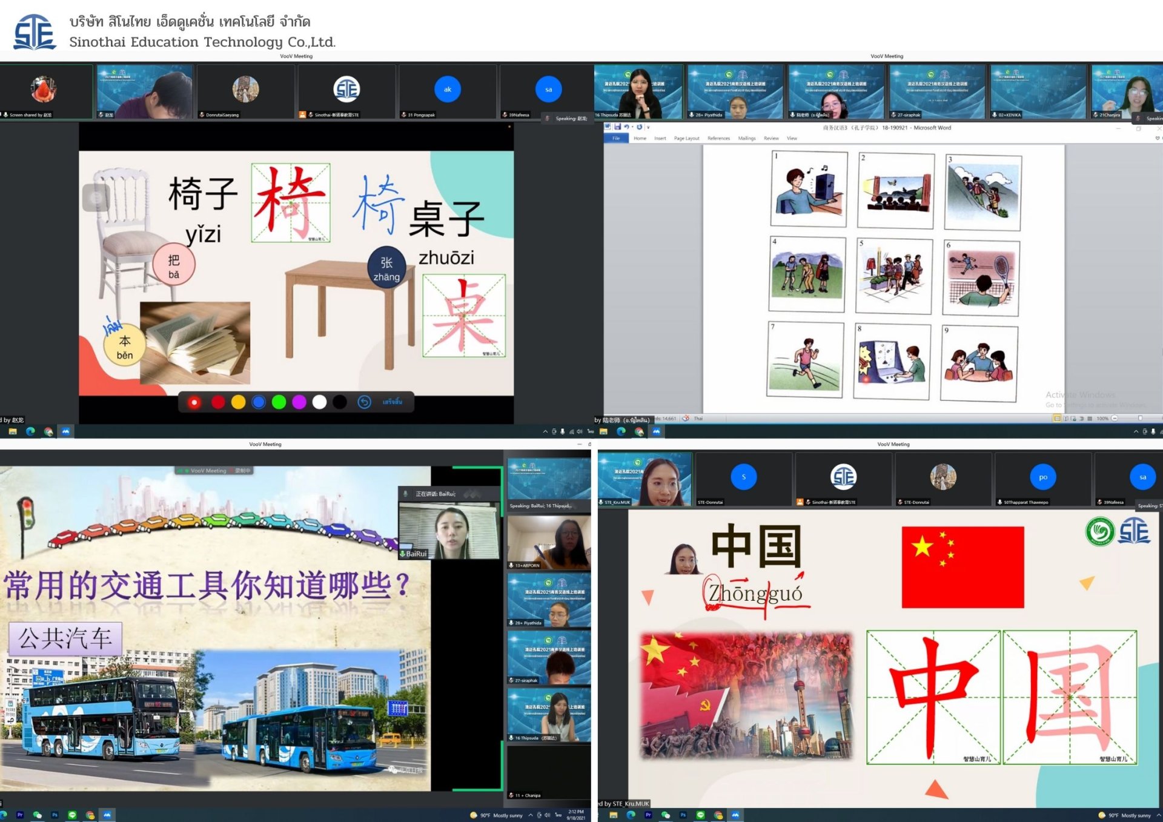
Task: Click 13+ARPORN video tile
Action: 549,542
